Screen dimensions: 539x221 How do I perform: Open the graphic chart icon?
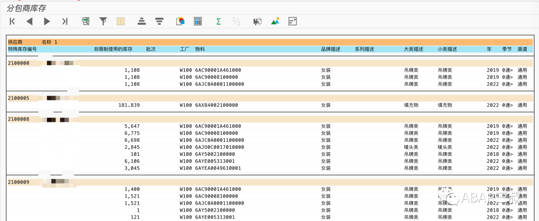pos(275,21)
